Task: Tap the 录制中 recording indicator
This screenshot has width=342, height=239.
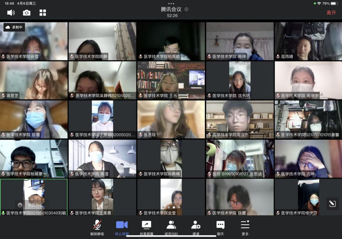Action: (x=14, y=27)
